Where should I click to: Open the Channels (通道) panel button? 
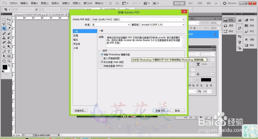[229, 26]
